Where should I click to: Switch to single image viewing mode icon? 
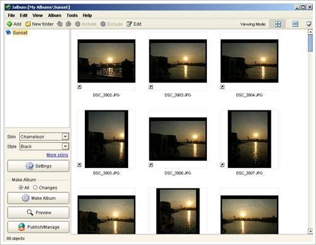[x=295, y=24]
